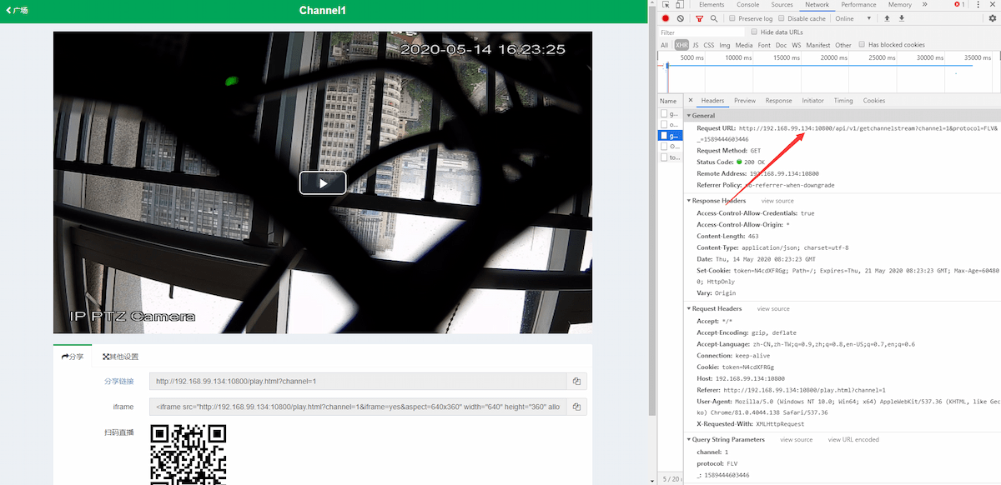This screenshot has width=1001, height=485.
Task: Open the Performance panel
Action: [858, 5]
